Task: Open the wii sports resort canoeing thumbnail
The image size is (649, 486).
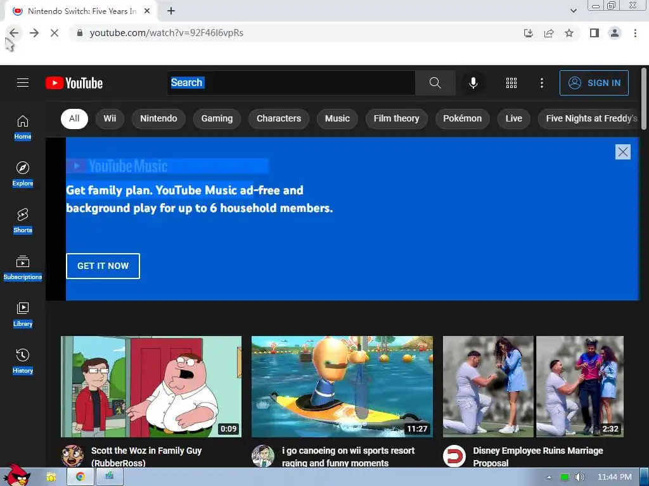Action: [x=342, y=387]
